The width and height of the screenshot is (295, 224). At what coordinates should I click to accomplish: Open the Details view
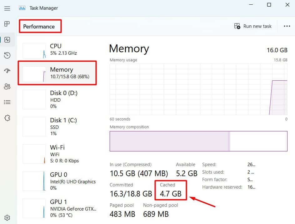pos(7,102)
